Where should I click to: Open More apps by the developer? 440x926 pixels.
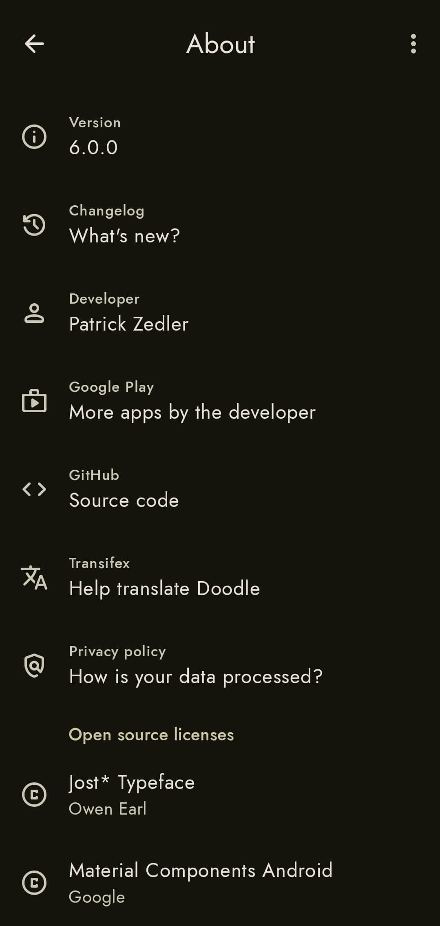[x=192, y=412]
